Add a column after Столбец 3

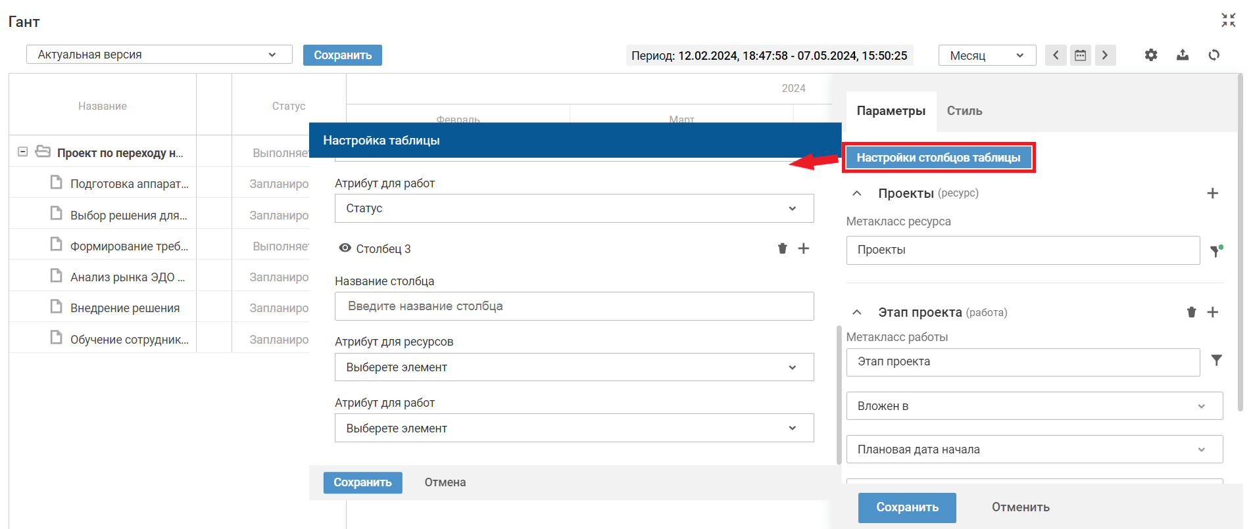tap(803, 248)
